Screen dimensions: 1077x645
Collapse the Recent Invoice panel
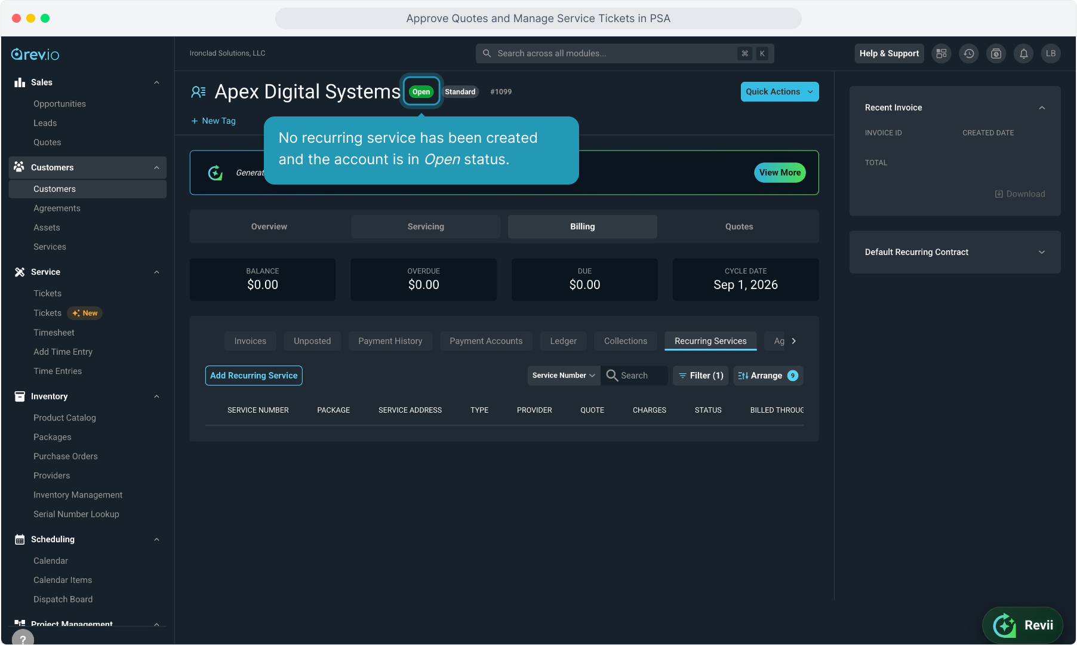[x=1042, y=107]
